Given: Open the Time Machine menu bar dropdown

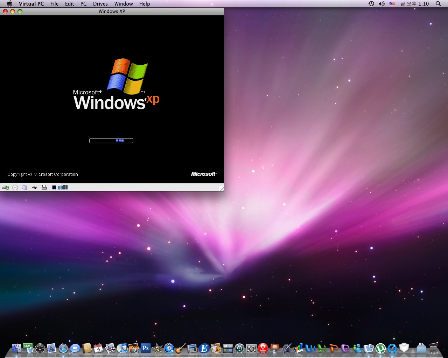Looking at the screenshot, I should pyautogui.click(x=371, y=4).
